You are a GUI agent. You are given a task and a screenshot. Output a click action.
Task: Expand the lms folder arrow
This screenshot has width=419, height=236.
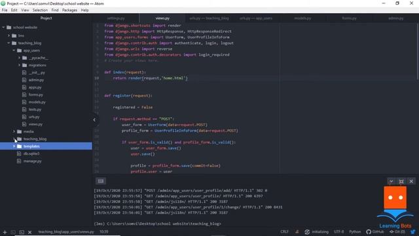pos(9,35)
